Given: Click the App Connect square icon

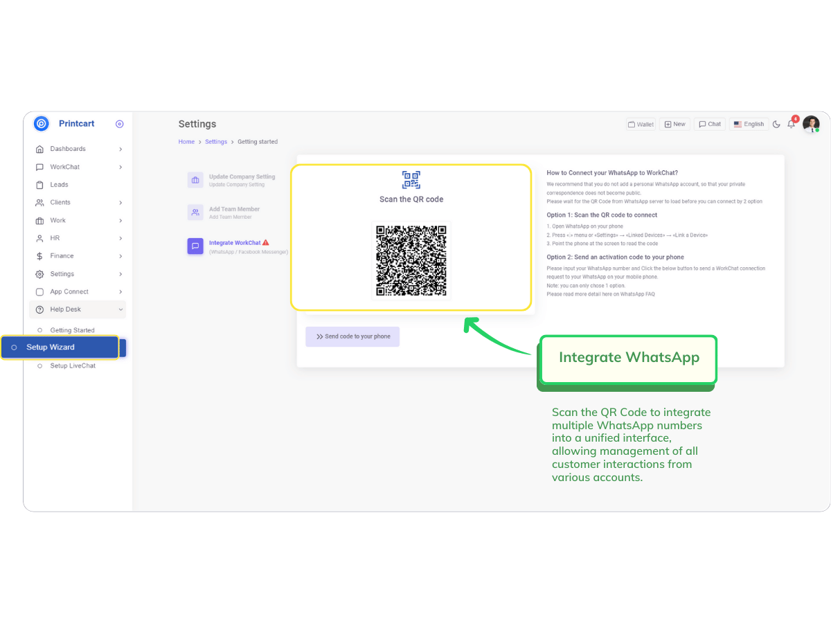Looking at the screenshot, I should (x=39, y=292).
